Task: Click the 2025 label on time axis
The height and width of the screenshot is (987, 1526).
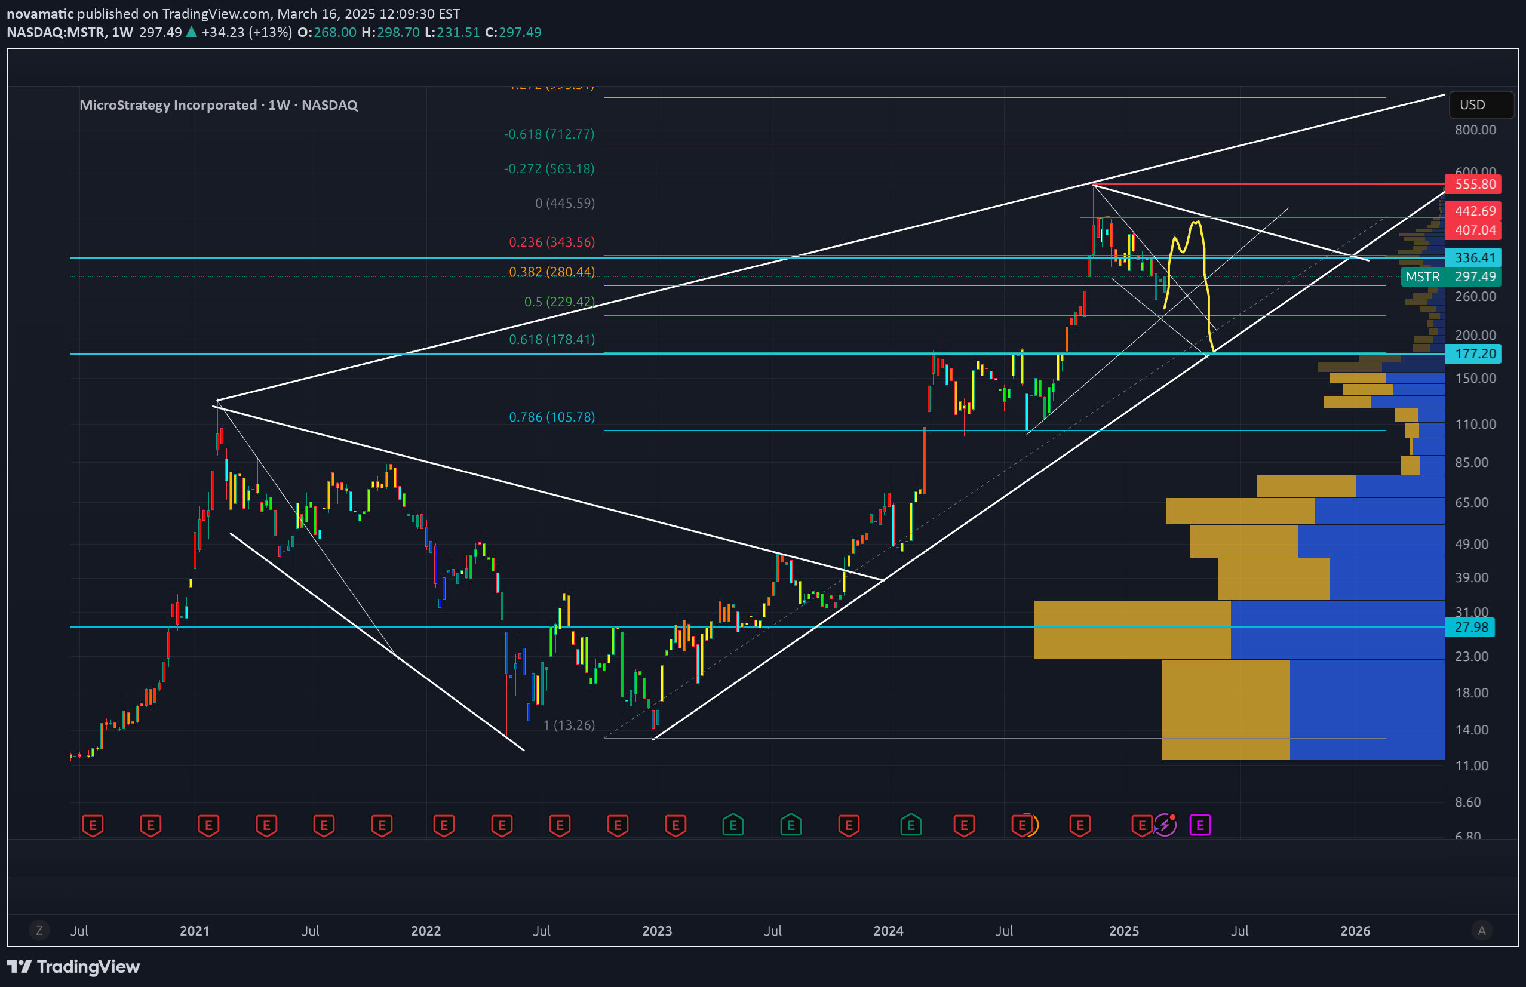Action: pyautogui.click(x=1124, y=931)
